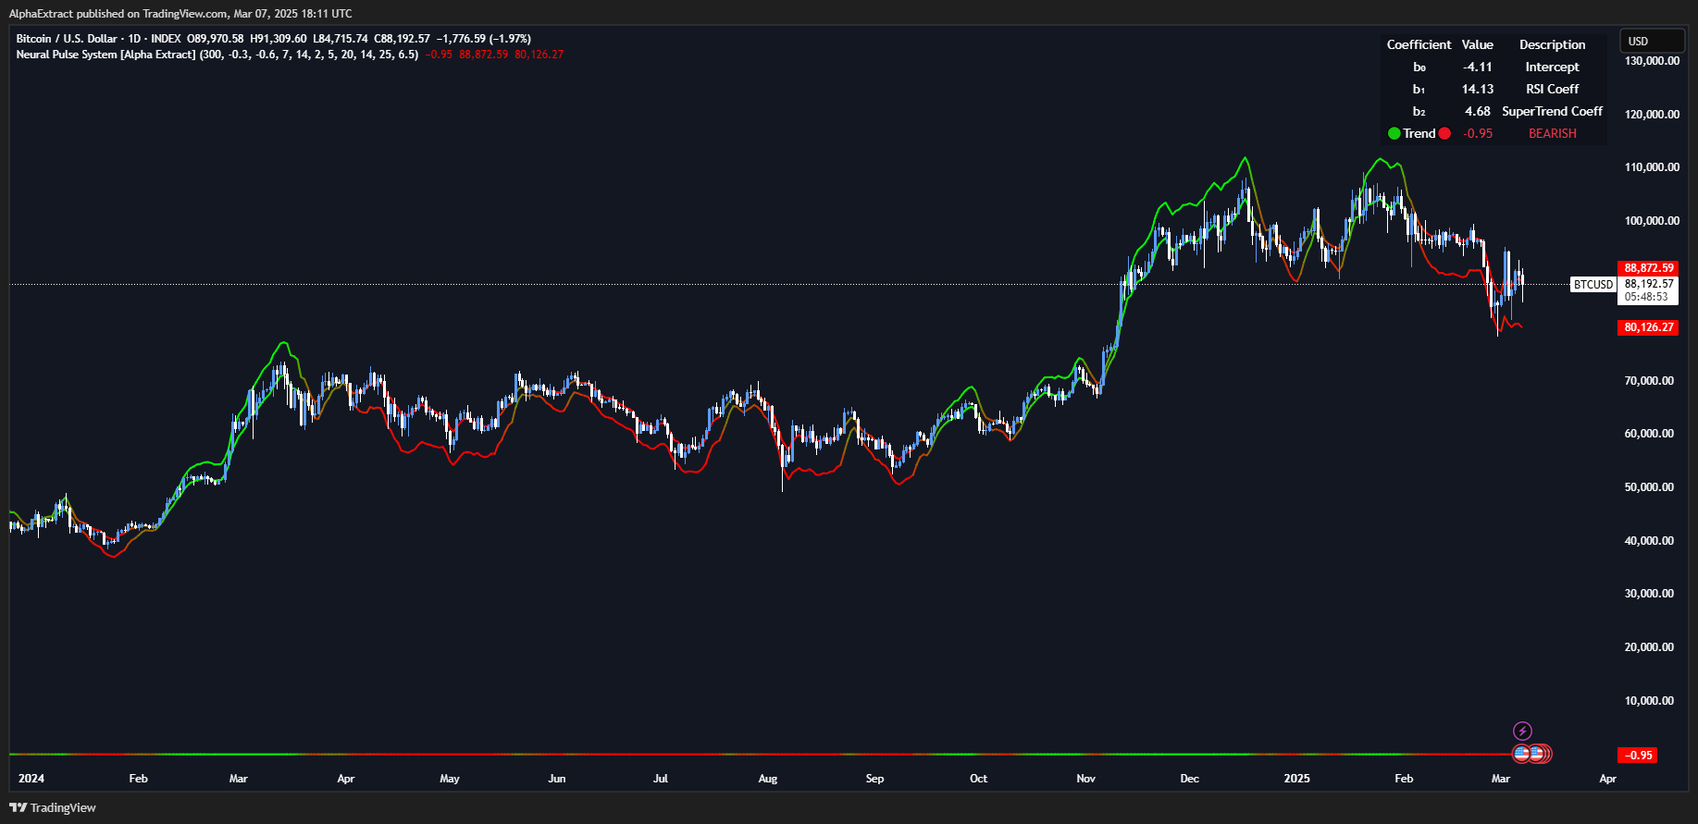Click the 2024 label on the time axis

pos(31,779)
